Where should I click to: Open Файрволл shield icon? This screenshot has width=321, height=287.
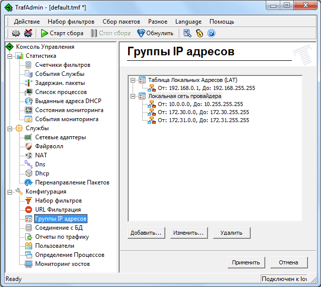[x=29, y=146]
